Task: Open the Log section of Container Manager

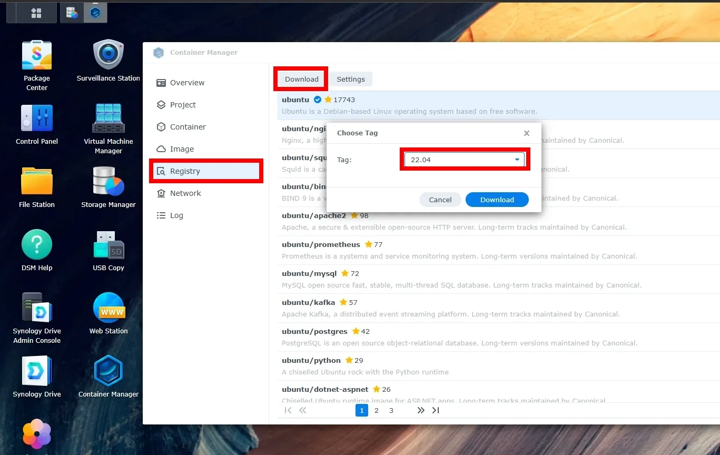Action: point(176,215)
